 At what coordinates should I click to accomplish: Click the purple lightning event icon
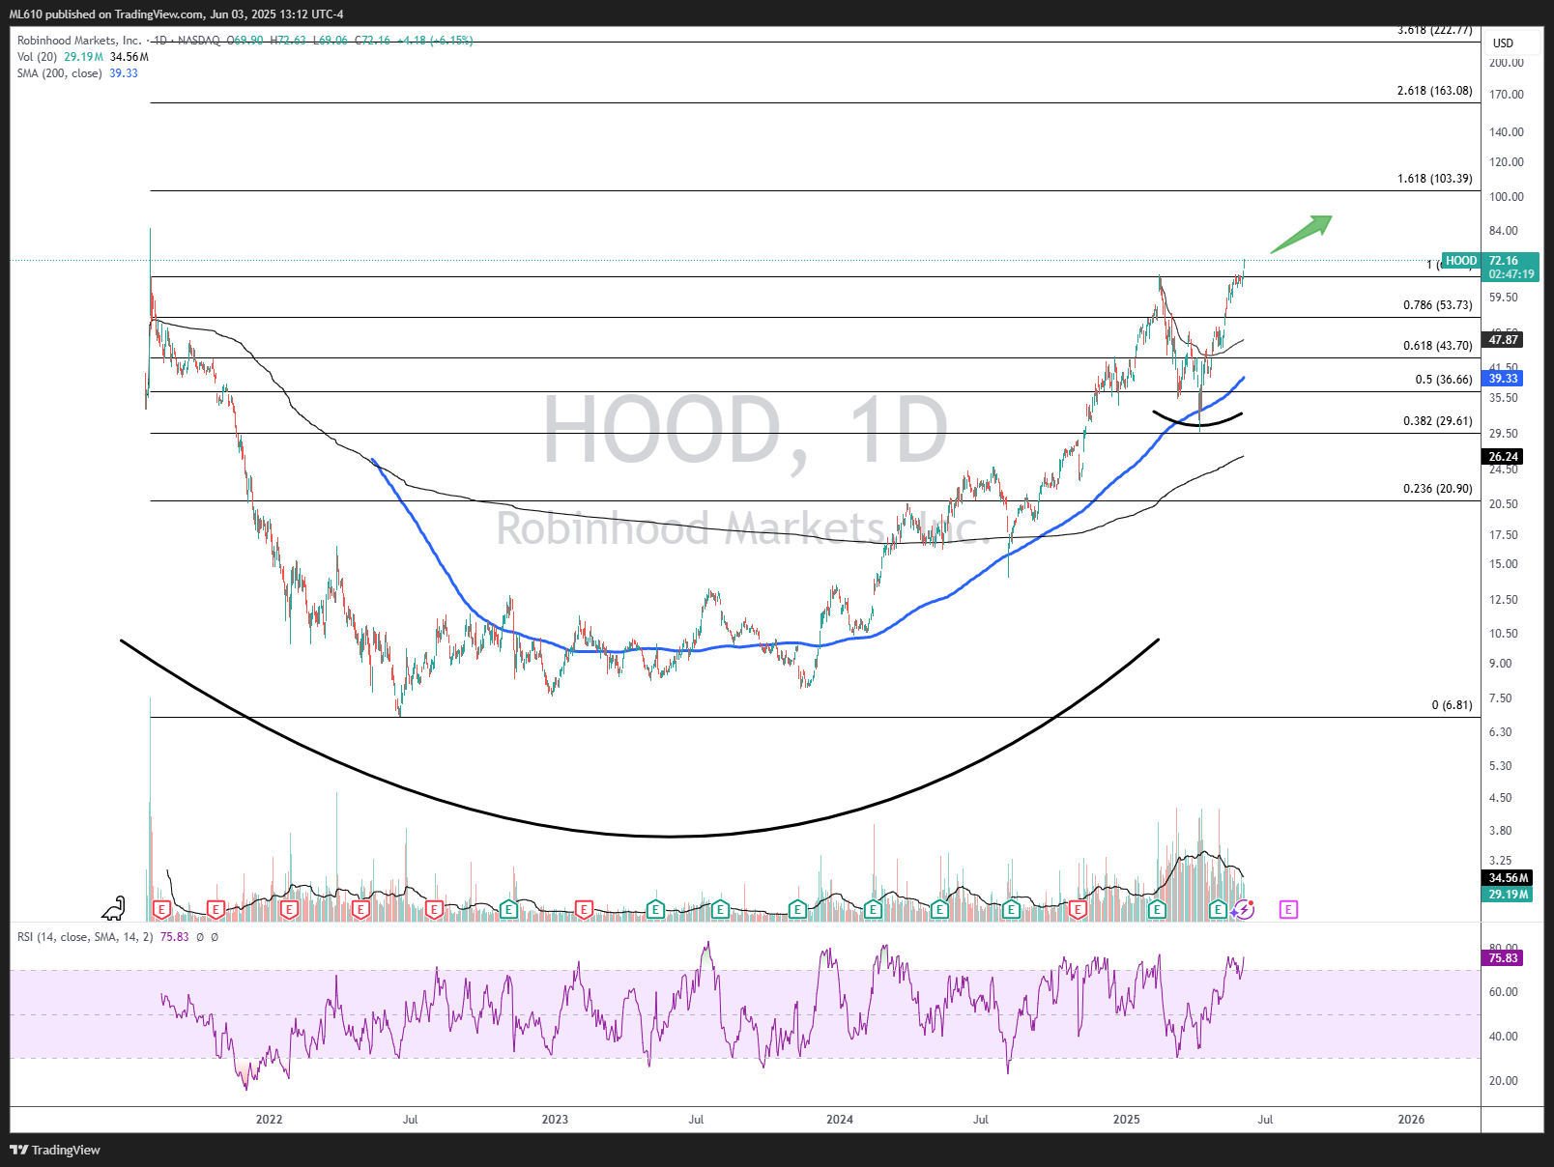(1243, 909)
